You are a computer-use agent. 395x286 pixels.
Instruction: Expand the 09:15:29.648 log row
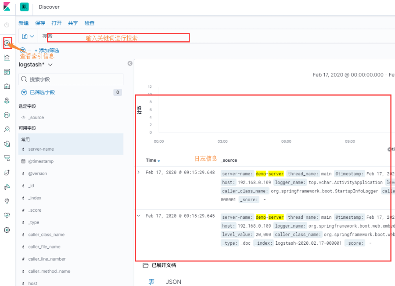pos(139,172)
